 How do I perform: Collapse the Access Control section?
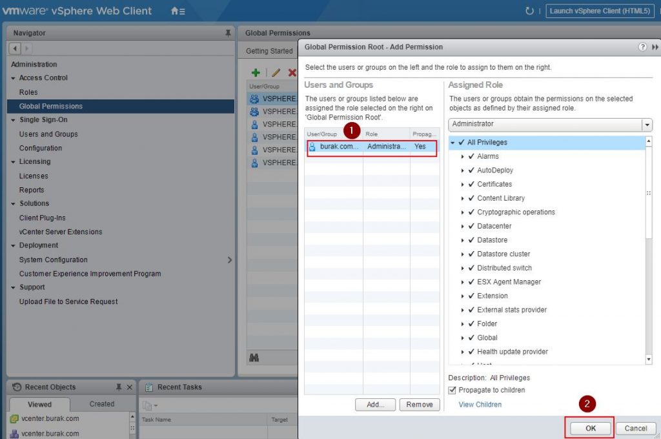13,78
